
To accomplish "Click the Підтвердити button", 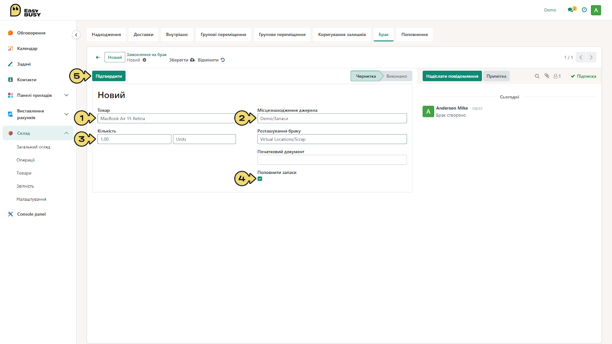I will click(109, 76).
